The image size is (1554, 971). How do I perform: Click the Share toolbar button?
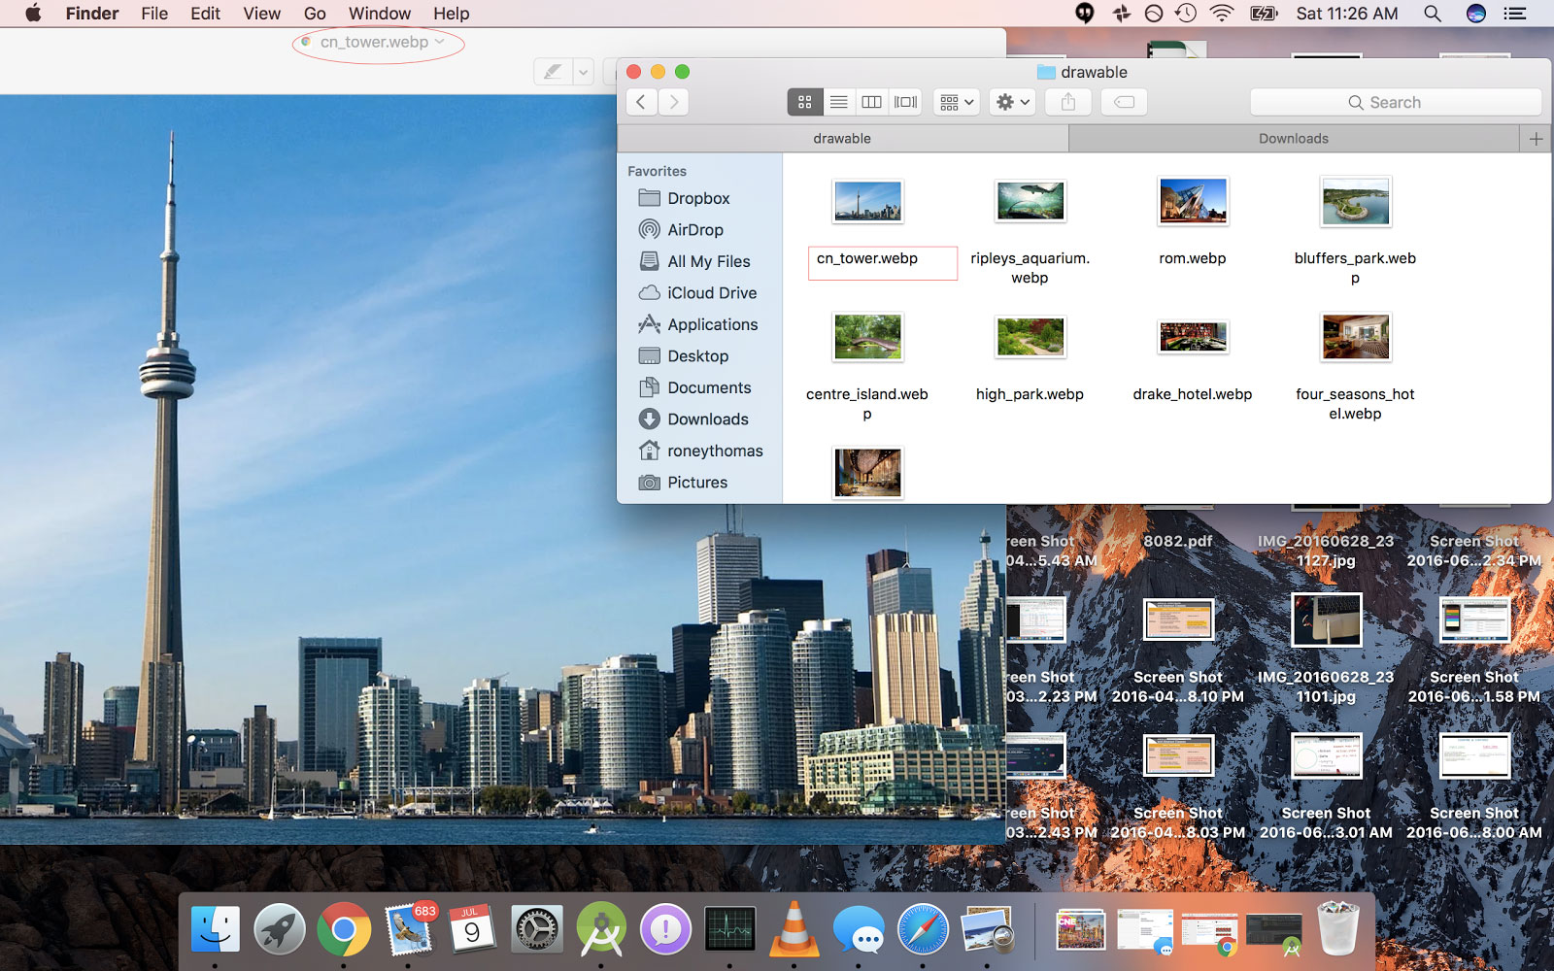point(1068,102)
